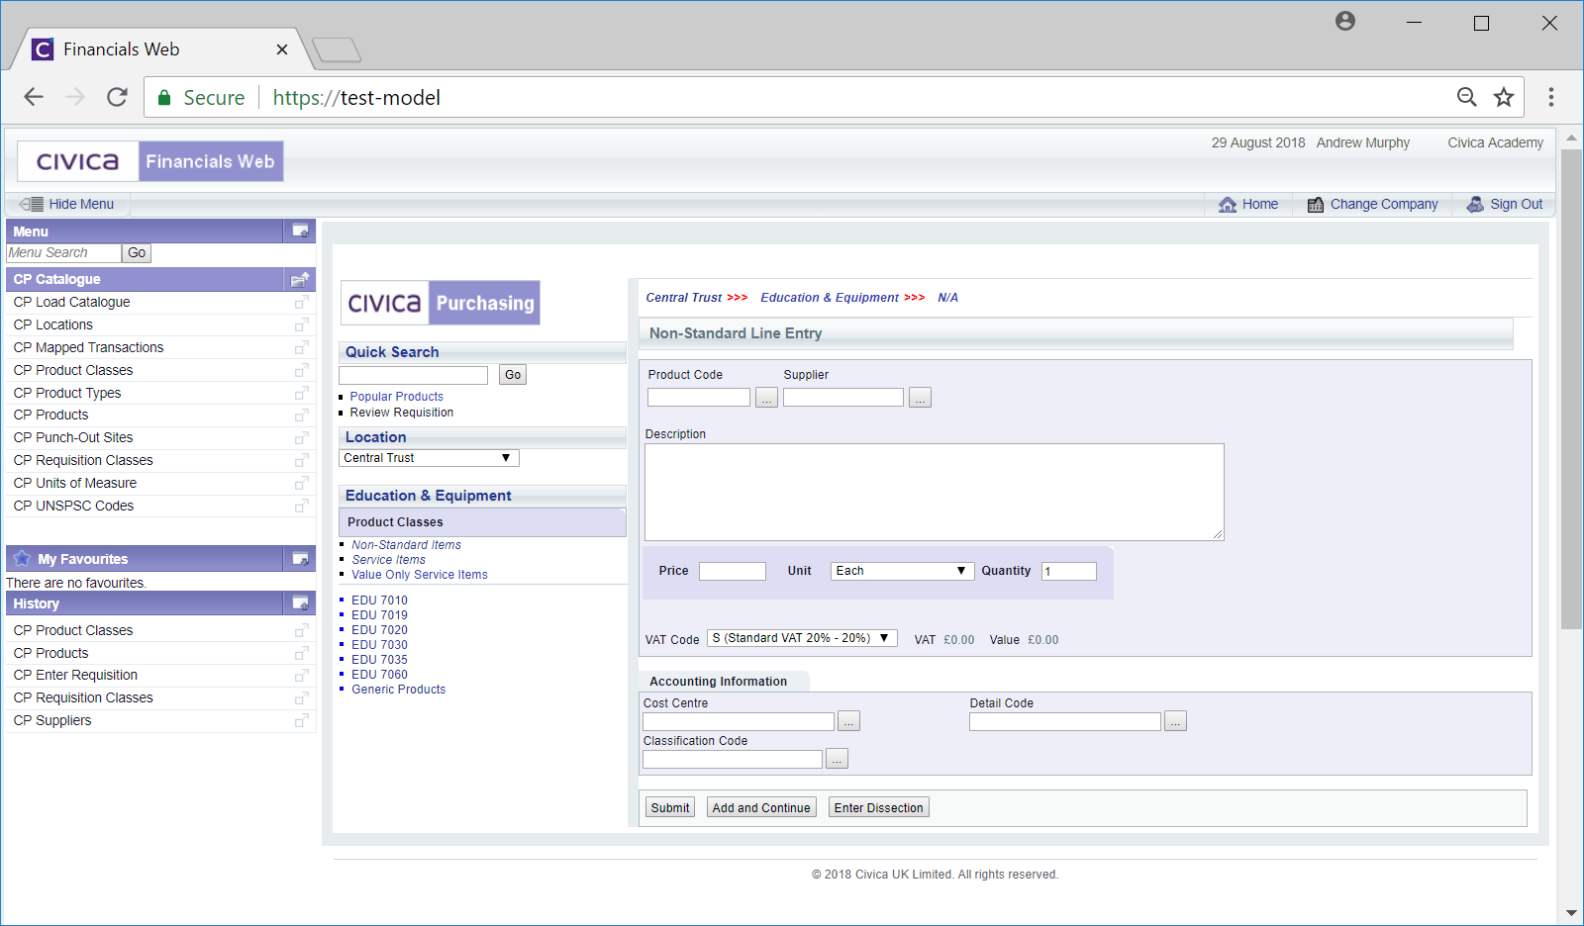1584x926 pixels.
Task: Open Classification Code lookup ellipsis button
Action: pyautogui.click(x=837, y=759)
